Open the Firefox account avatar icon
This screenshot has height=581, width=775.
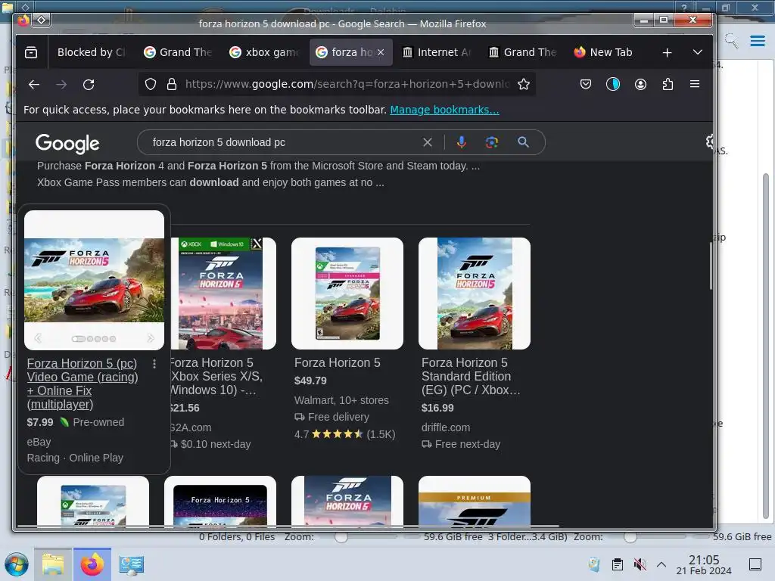pos(640,85)
